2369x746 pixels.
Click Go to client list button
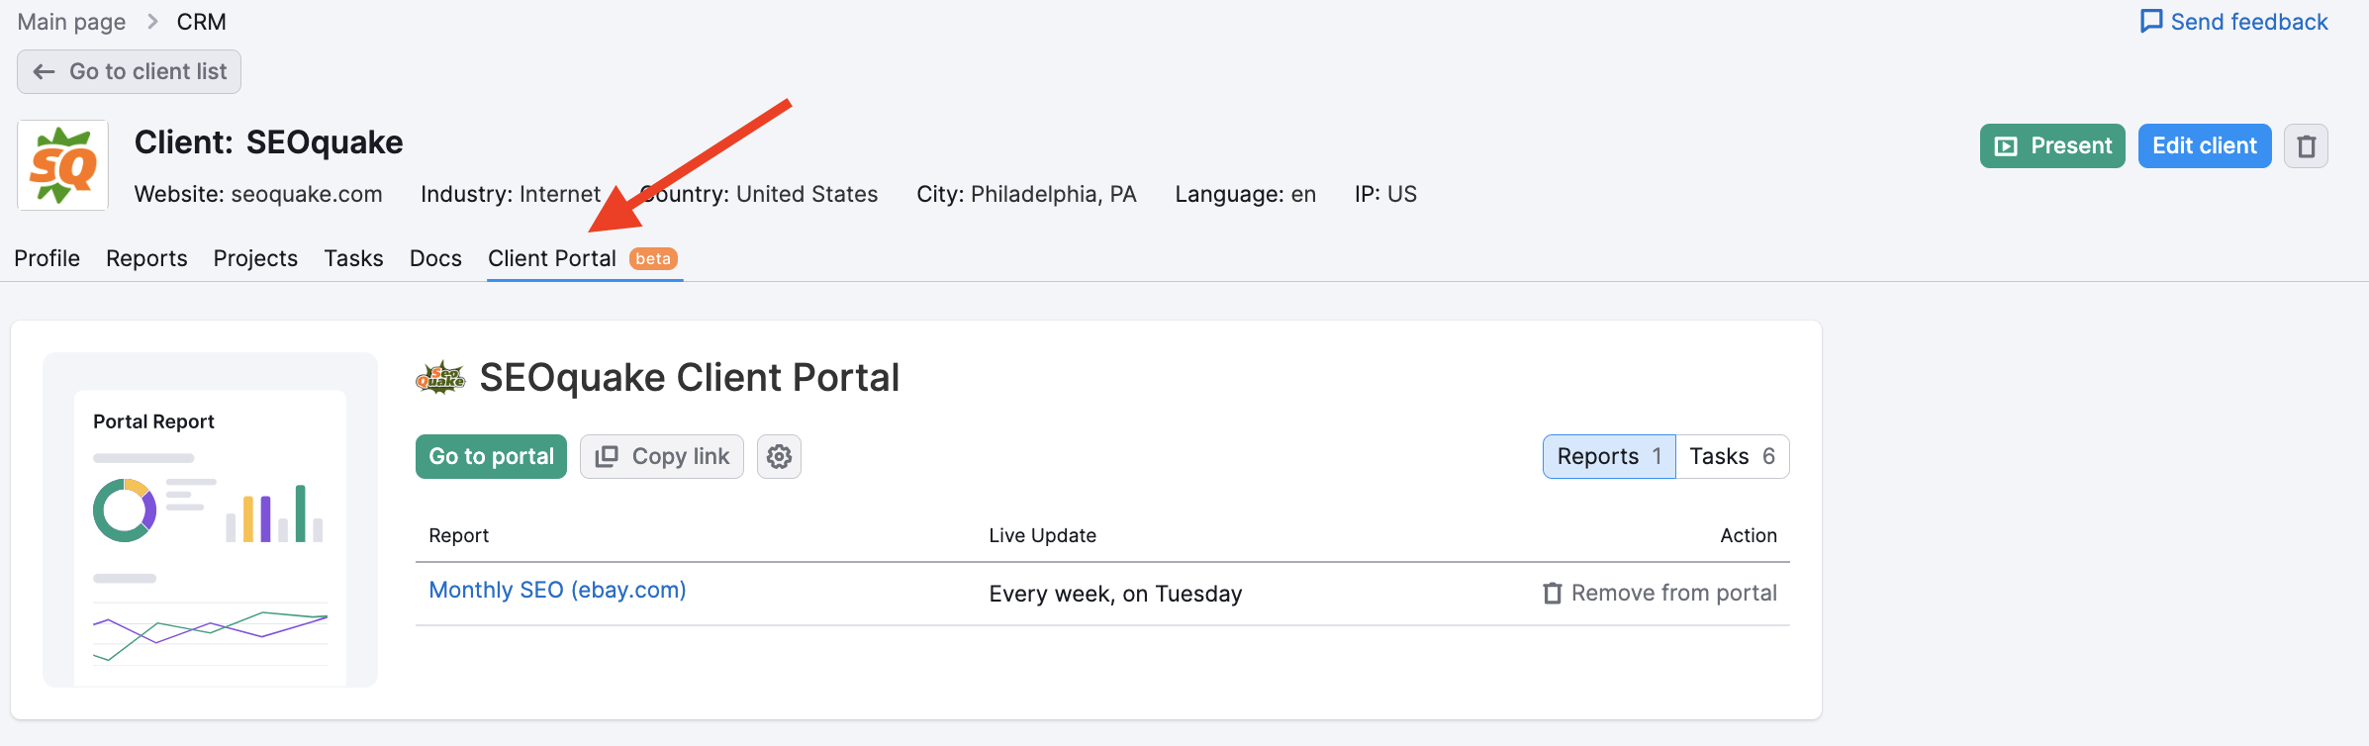click(x=129, y=71)
